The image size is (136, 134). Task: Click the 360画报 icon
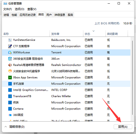[10, 115]
